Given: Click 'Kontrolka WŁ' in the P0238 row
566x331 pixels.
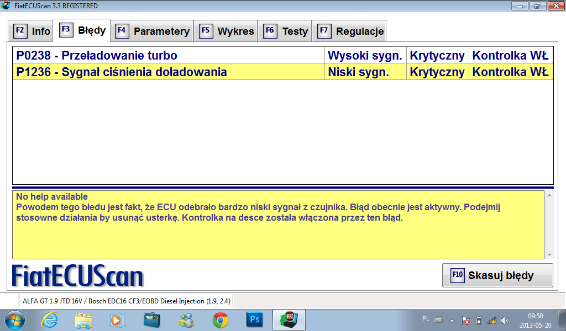Looking at the screenshot, I should (511, 56).
